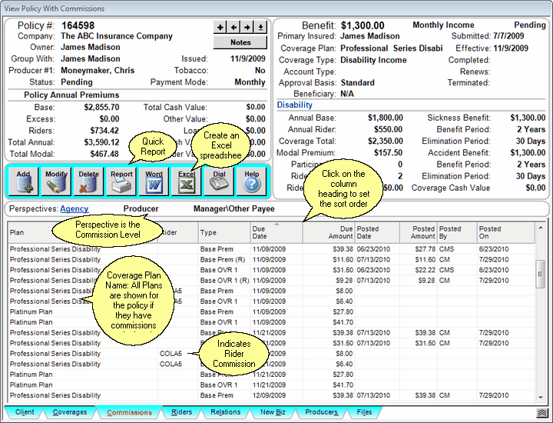
Task: Select the Base OVR 1 (R) type cell
Action: (224, 281)
